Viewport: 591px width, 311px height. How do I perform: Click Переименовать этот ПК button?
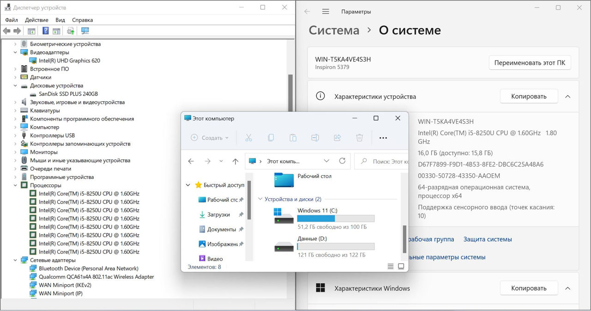coord(530,63)
